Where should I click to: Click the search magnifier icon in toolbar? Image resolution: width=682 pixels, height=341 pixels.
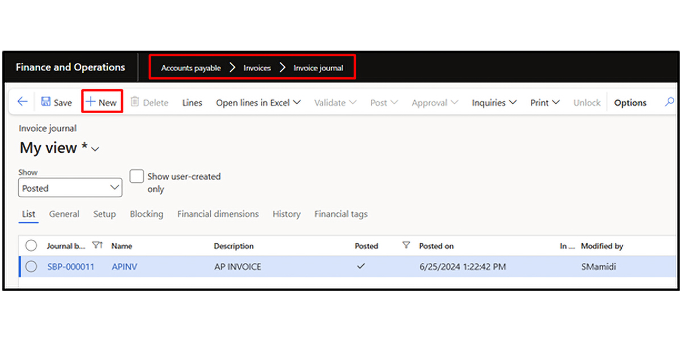click(669, 102)
